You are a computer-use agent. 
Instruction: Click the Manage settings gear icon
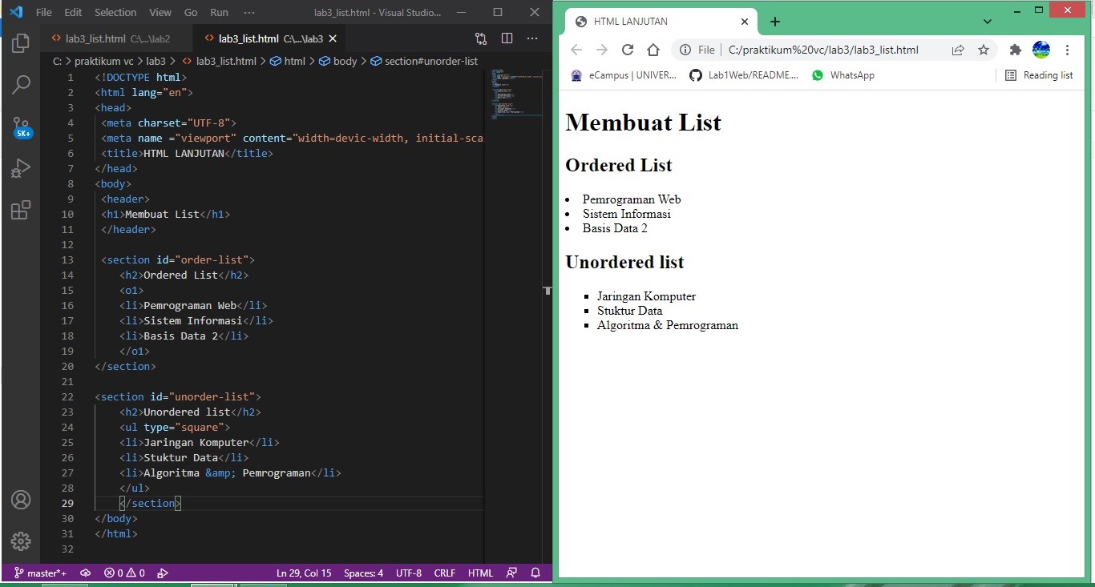pos(21,541)
